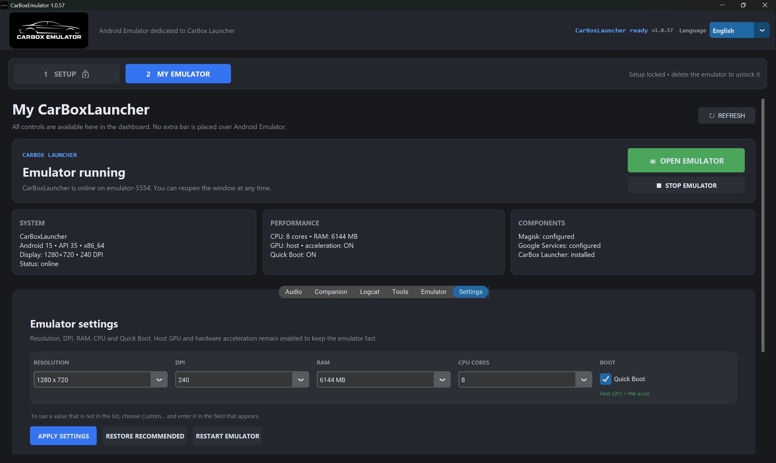Screen dimensions: 776x463
Task: Click the Quick Boot label text
Action: [x=629, y=379]
